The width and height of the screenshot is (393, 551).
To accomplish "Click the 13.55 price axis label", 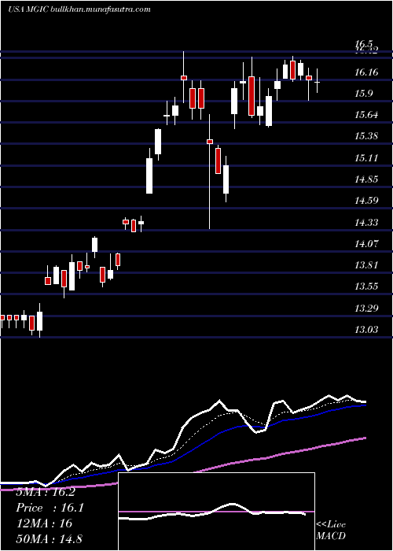I will pyautogui.click(x=366, y=287).
